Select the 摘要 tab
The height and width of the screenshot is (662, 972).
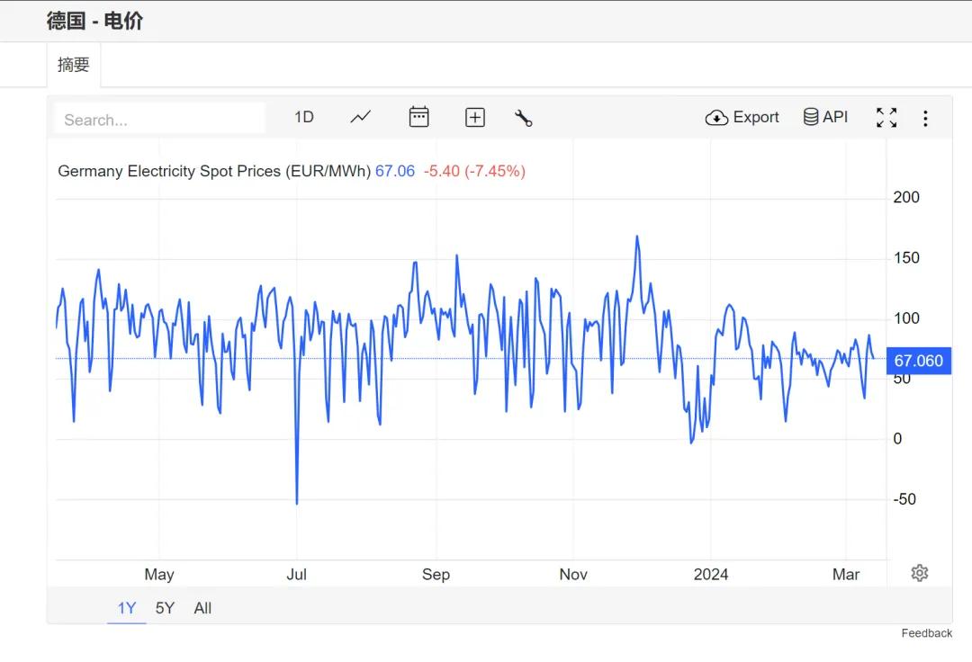click(74, 65)
